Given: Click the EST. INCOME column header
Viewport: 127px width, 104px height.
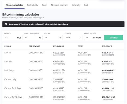Looking at the screenshot, I should click(59, 46).
